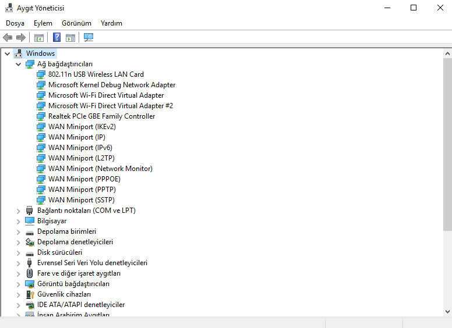
Task: Click the scan for hardware changes icon
Action: 89,37
